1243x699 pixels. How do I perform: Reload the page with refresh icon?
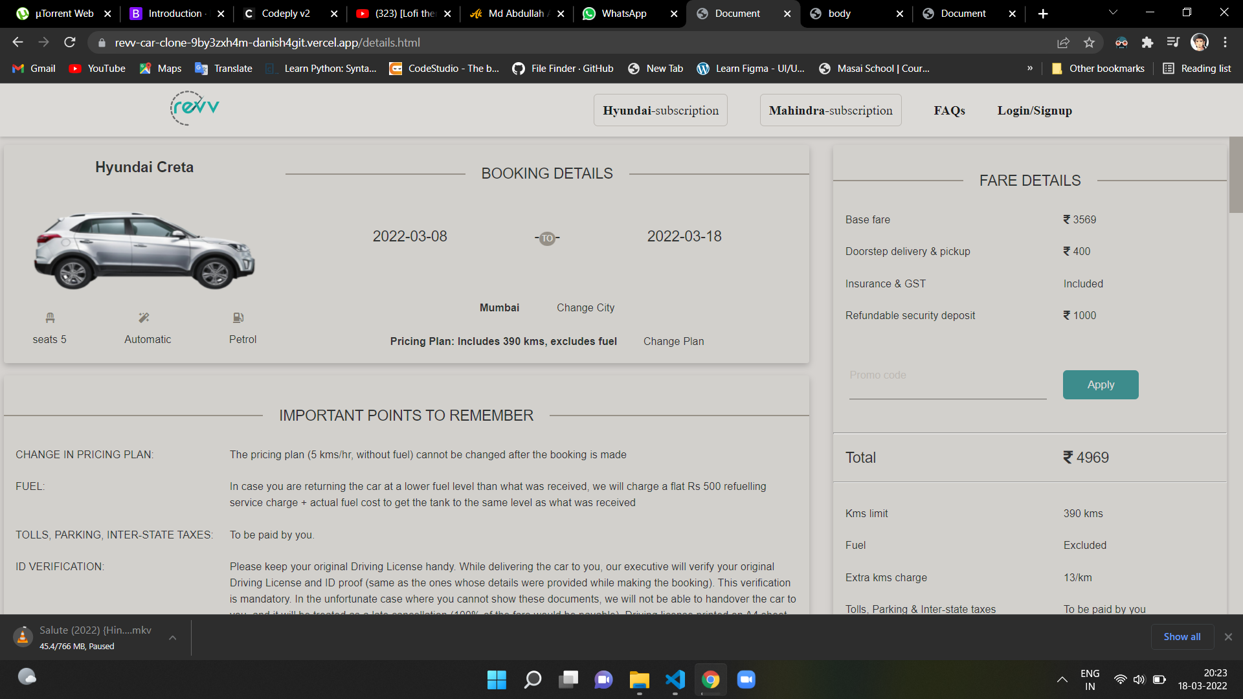coord(70,42)
